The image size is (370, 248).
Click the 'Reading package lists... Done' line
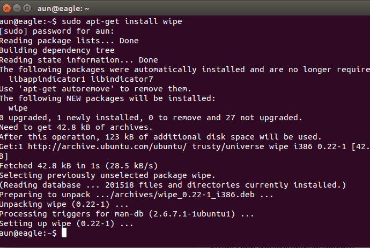pos(69,41)
